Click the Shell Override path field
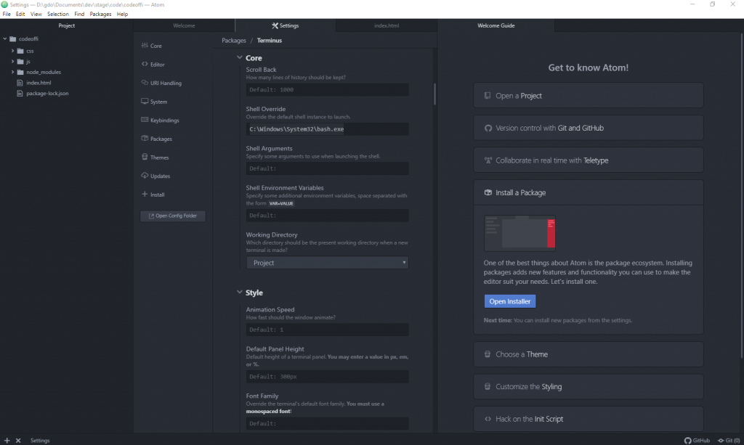The image size is (744, 445). pyautogui.click(x=328, y=129)
